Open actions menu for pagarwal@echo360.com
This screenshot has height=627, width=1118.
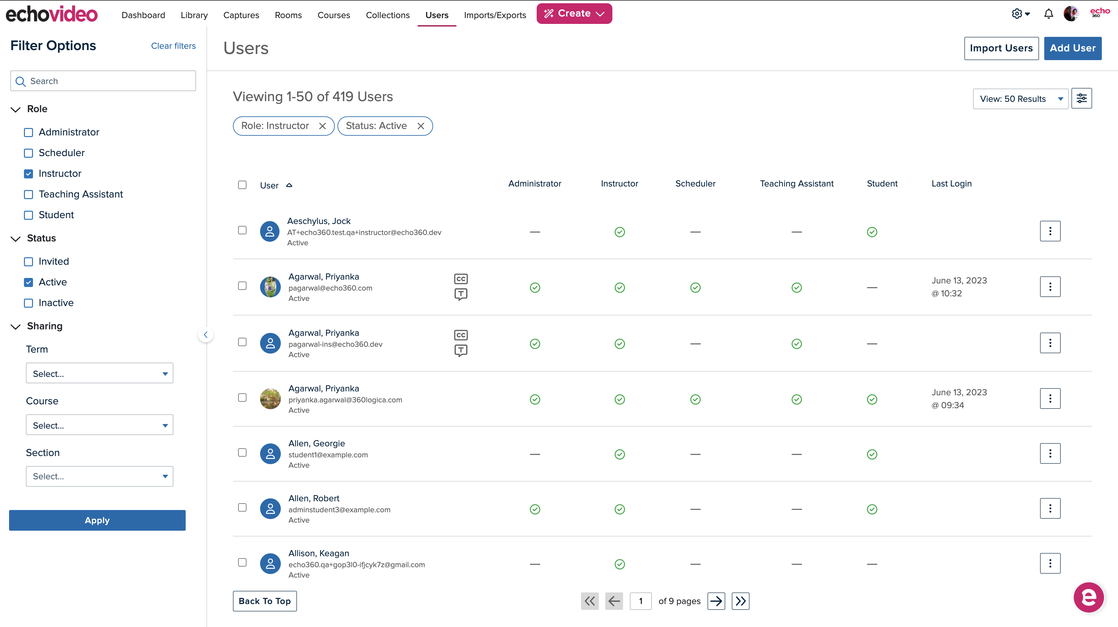point(1050,287)
